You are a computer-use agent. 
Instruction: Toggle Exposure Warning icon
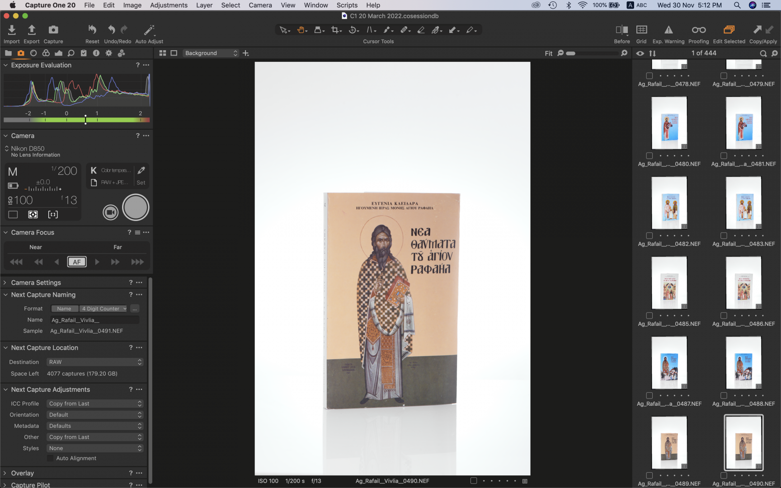(668, 30)
